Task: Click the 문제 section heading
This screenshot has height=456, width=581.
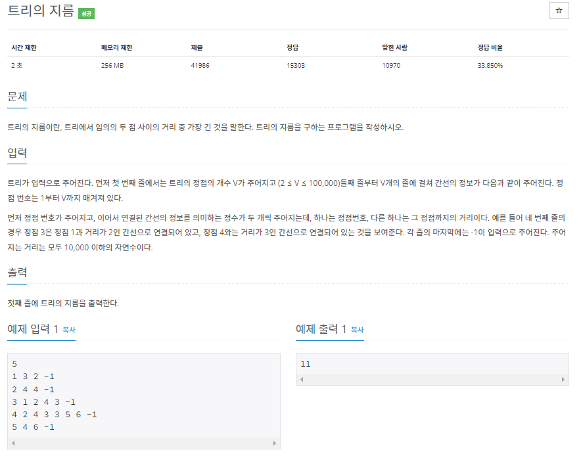Action: click(x=17, y=97)
